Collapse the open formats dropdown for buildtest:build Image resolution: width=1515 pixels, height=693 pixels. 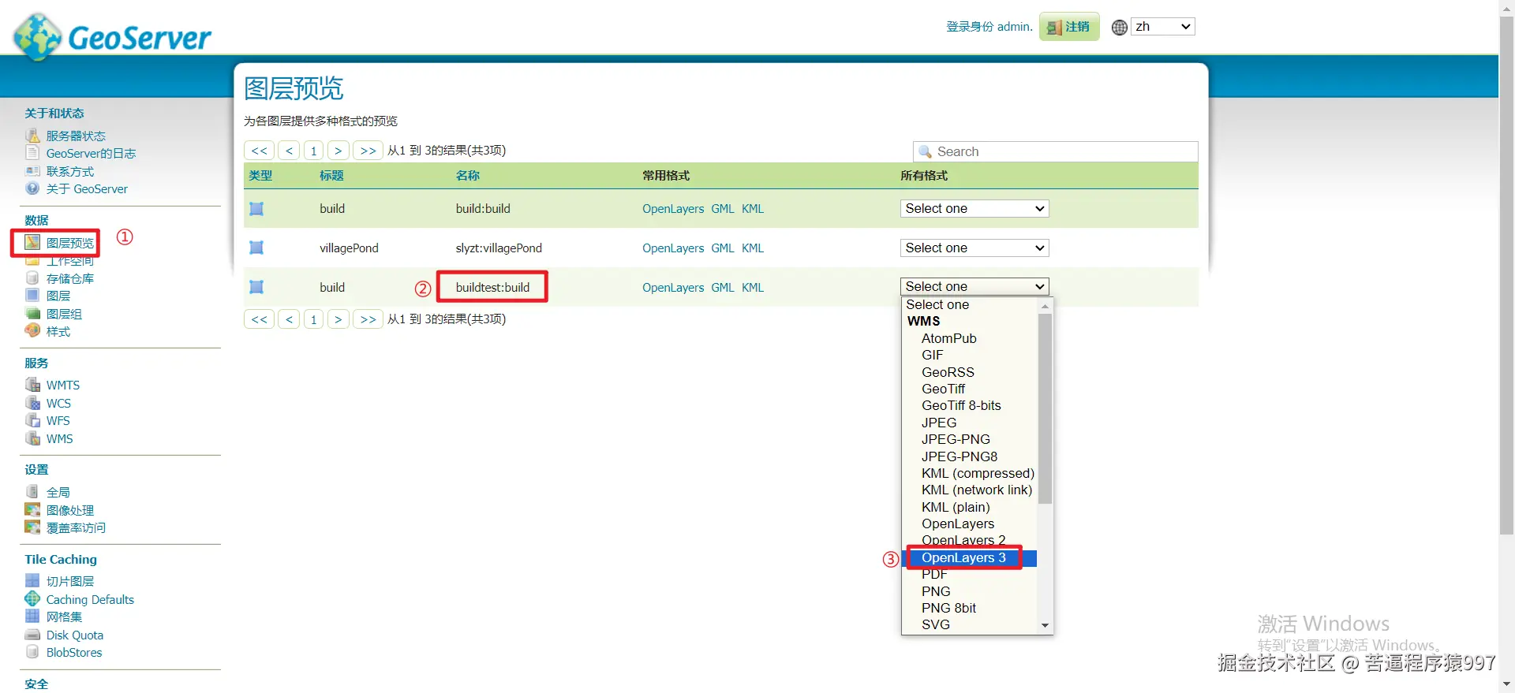click(974, 286)
